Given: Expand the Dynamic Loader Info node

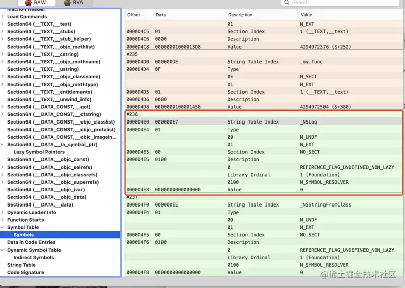Looking at the screenshot, I should (3, 212).
